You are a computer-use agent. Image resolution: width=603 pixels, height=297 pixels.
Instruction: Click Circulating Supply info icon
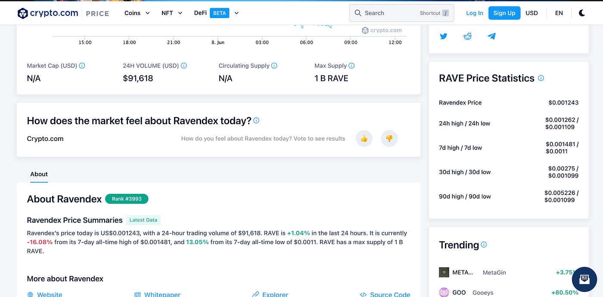point(274,66)
